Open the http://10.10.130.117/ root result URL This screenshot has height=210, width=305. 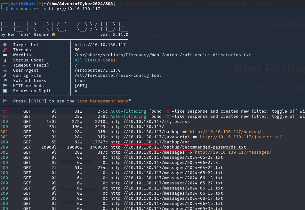(137, 127)
